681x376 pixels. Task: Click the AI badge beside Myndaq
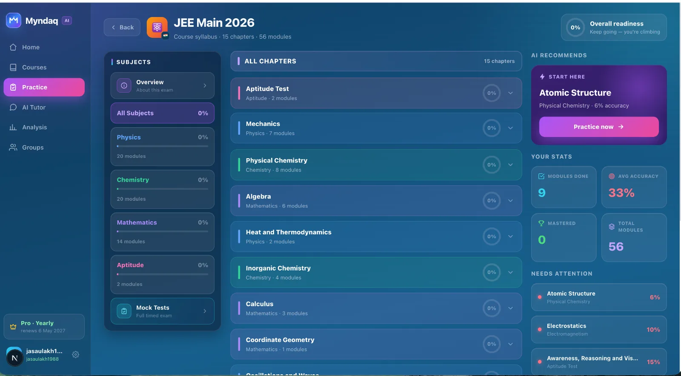[67, 20]
